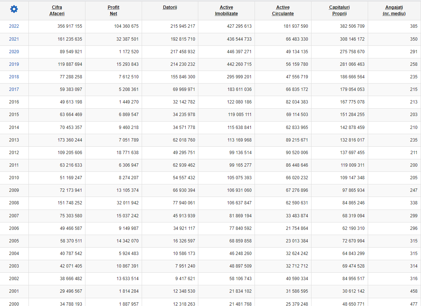This screenshot has height=306, width=421.
Task: Select turnover value 161 235 635
Action: point(70,39)
